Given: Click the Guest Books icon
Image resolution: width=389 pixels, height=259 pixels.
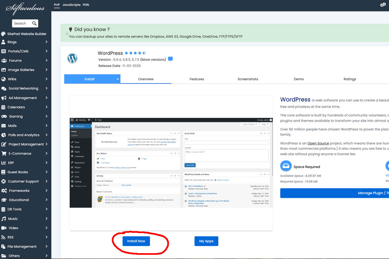Looking at the screenshot, I should [3, 172].
